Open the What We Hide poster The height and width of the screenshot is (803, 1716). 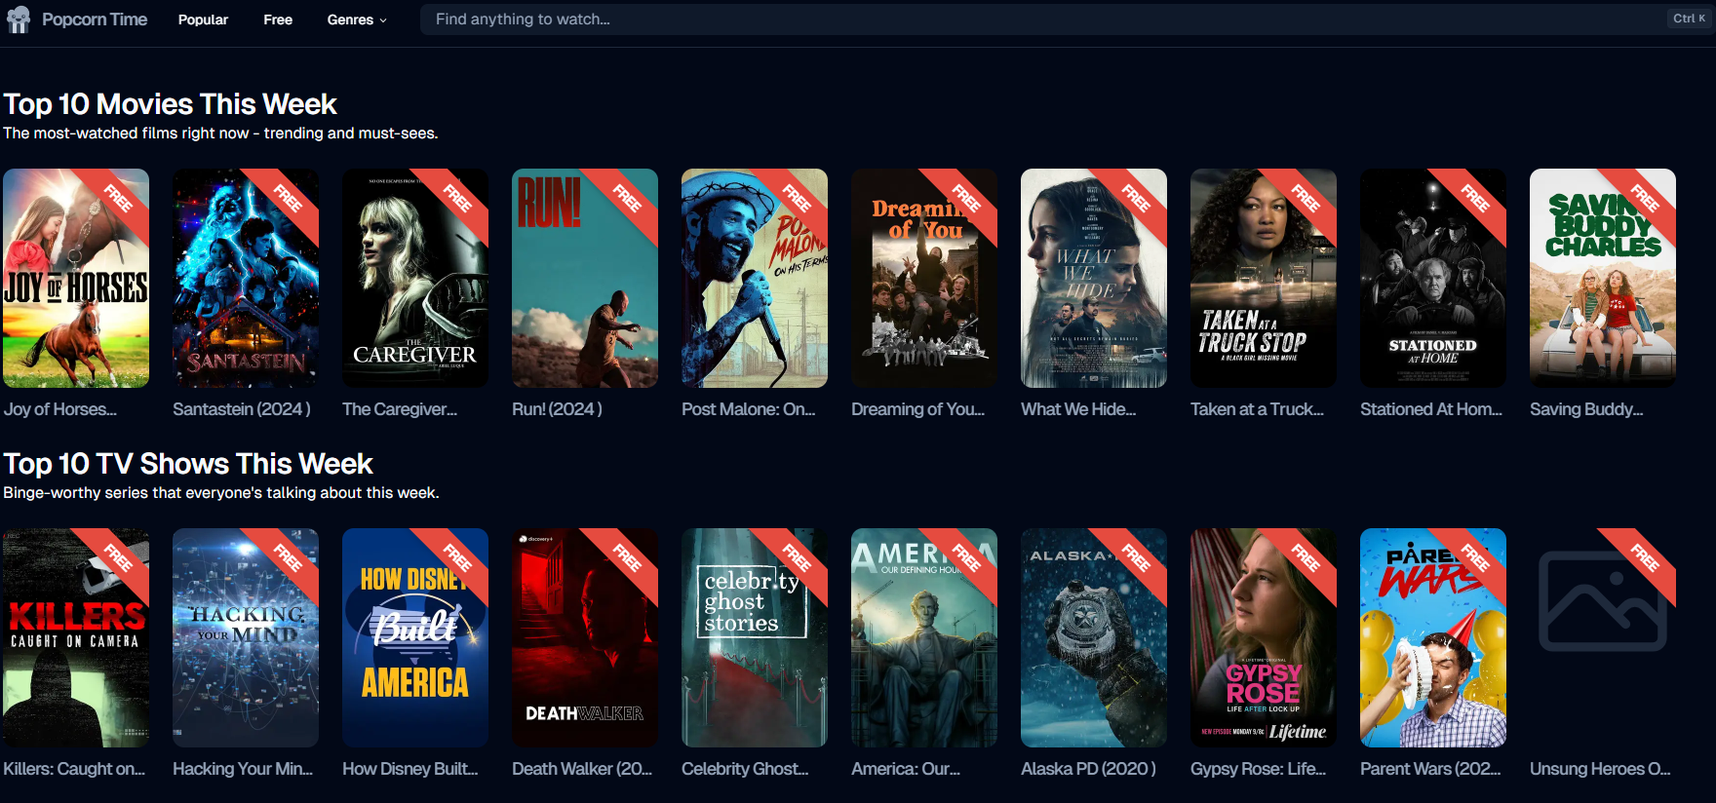point(1094,278)
